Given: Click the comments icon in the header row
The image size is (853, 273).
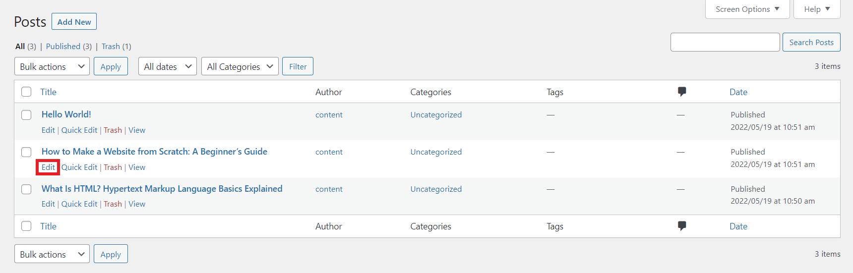Looking at the screenshot, I should [682, 92].
